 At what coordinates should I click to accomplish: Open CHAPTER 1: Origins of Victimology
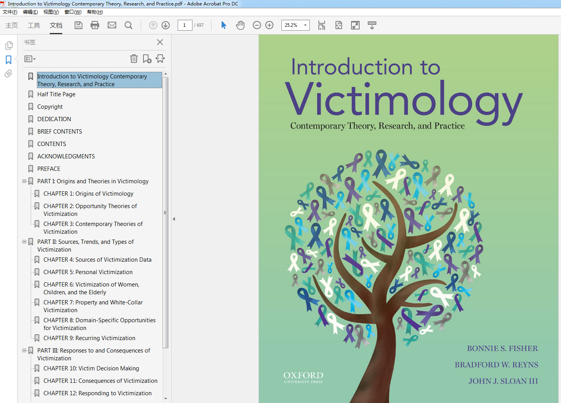pos(88,194)
